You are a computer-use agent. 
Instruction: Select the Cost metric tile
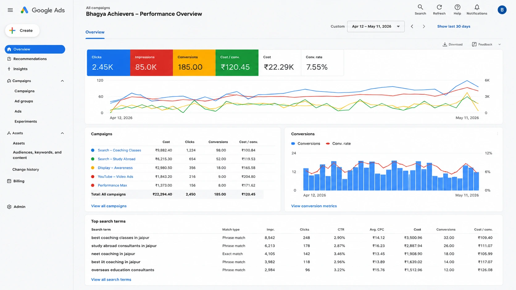coord(280,63)
